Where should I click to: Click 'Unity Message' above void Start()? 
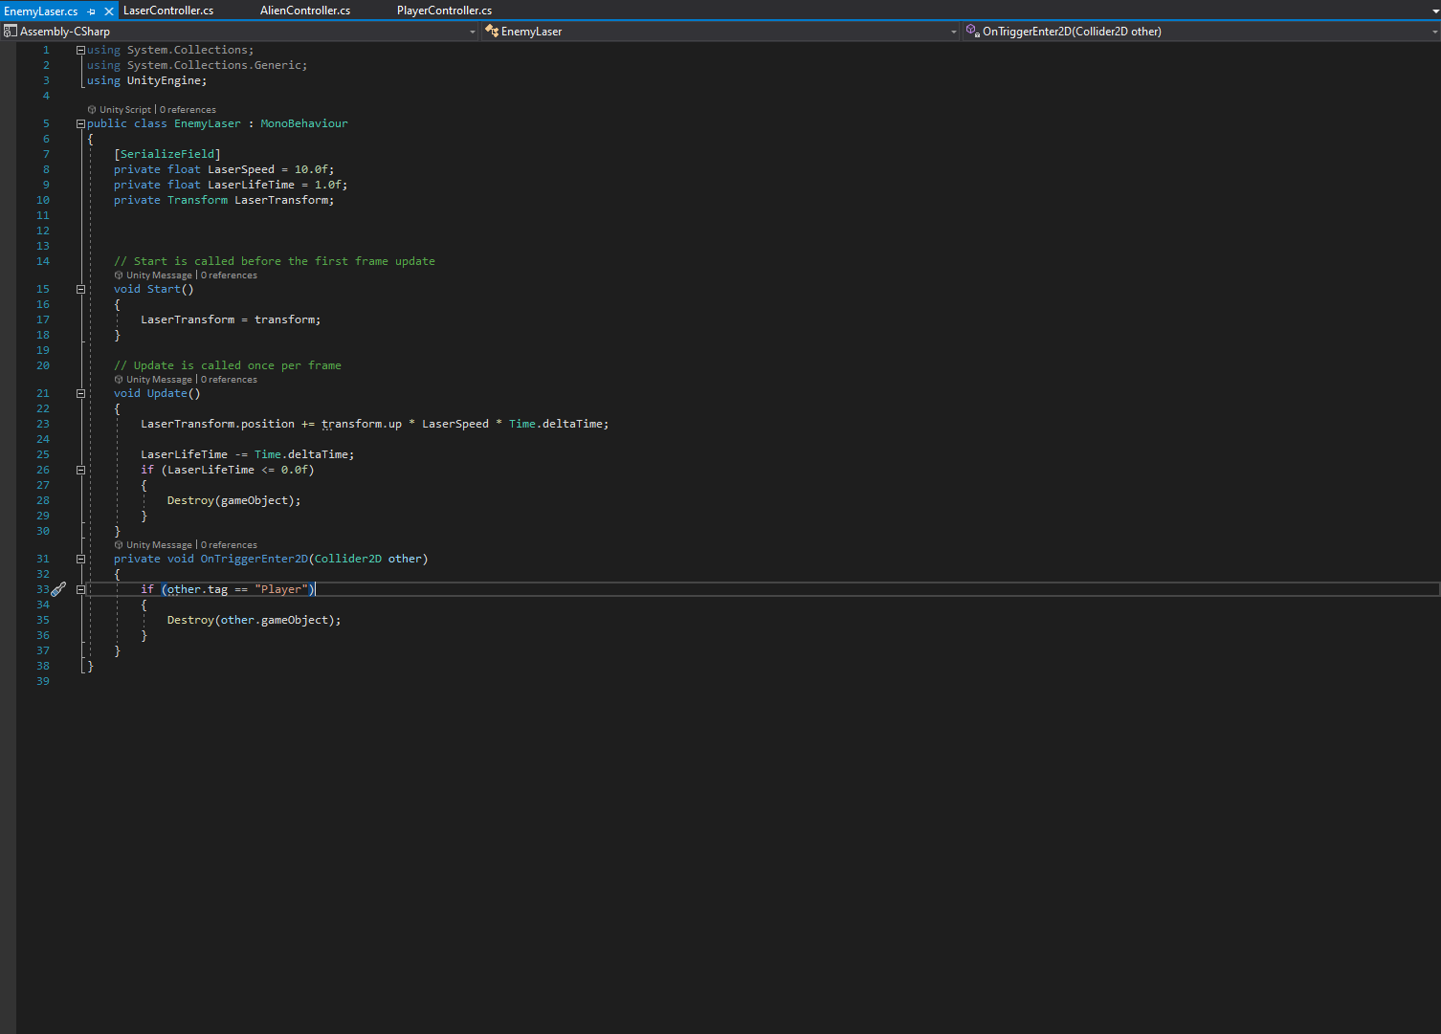tap(159, 275)
